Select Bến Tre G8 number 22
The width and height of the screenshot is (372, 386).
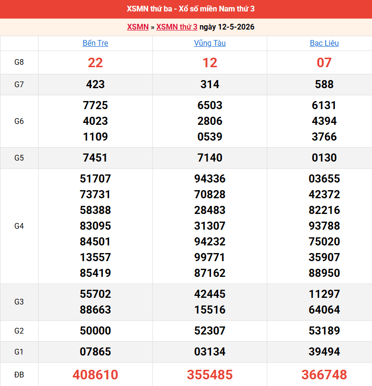[x=95, y=62]
